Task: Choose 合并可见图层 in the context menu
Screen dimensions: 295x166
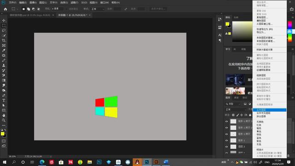Action: pyautogui.click(x=270, y=113)
